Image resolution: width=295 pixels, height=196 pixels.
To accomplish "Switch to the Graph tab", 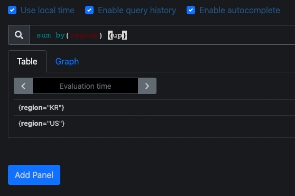I will [67, 61].
